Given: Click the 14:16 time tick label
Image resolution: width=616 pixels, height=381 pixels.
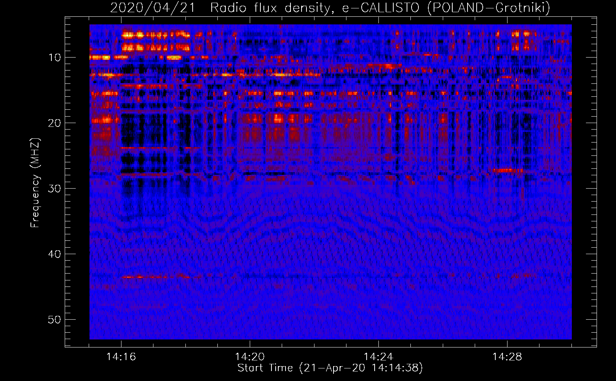Looking at the screenshot, I should tap(121, 357).
